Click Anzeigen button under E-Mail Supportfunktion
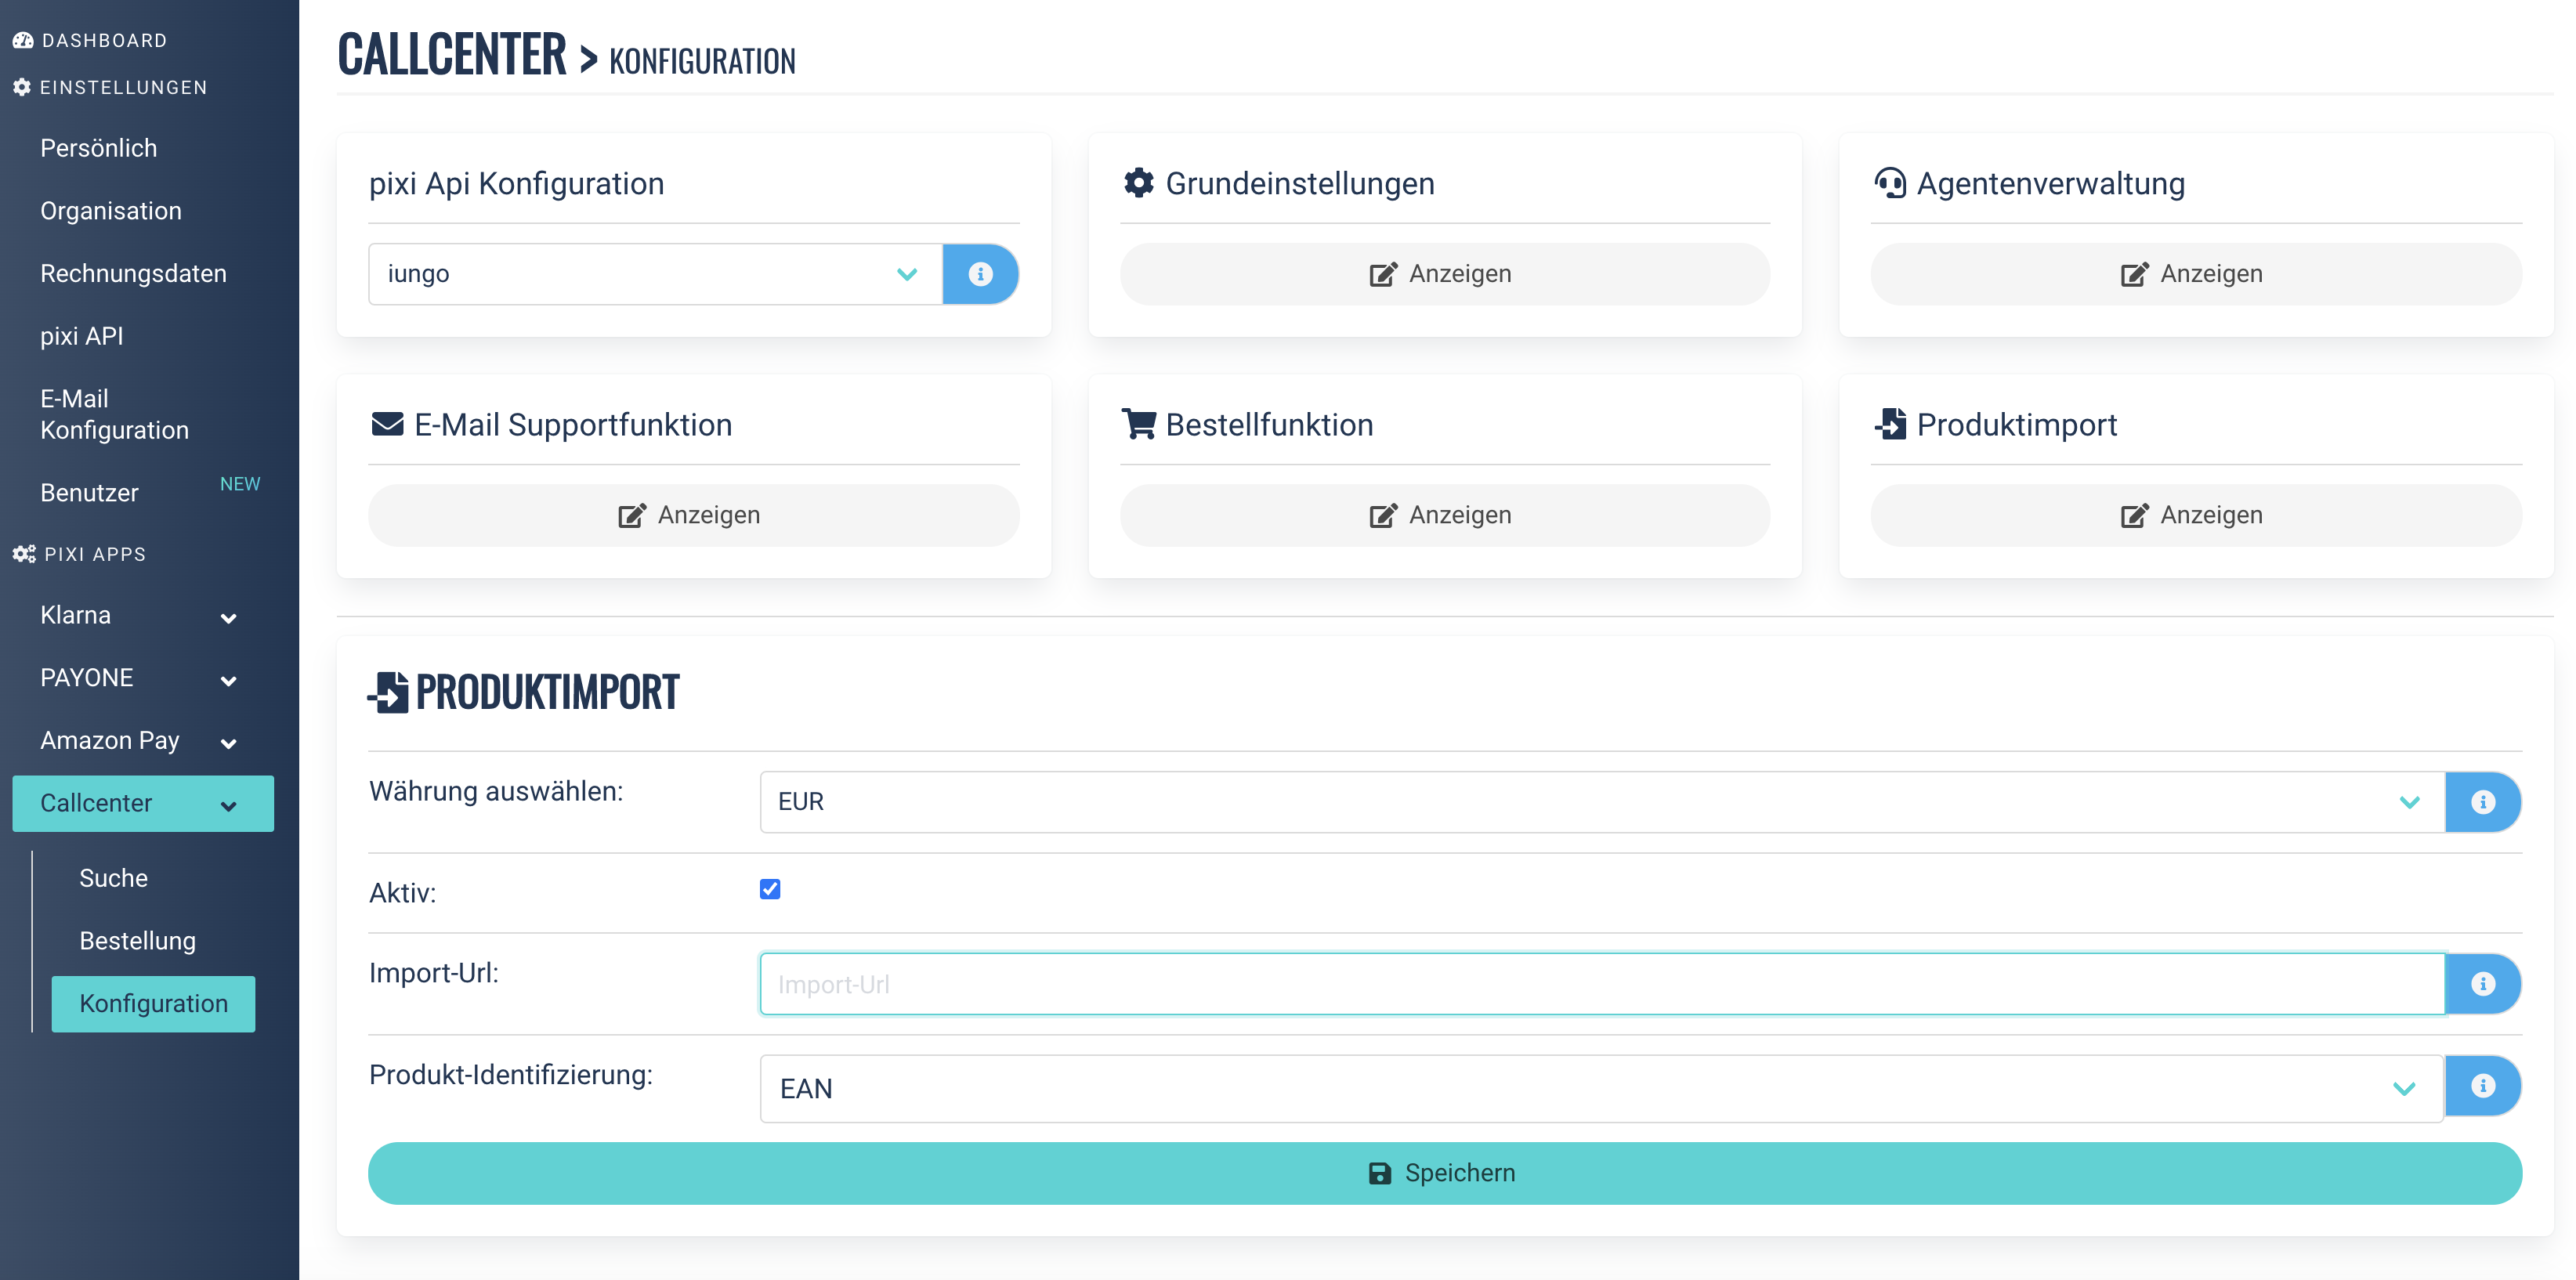This screenshot has width=2576, height=1280. pos(694,515)
